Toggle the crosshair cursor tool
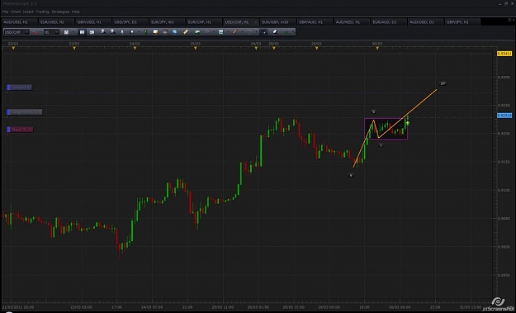This screenshot has width=516, height=313. point(263,32)
